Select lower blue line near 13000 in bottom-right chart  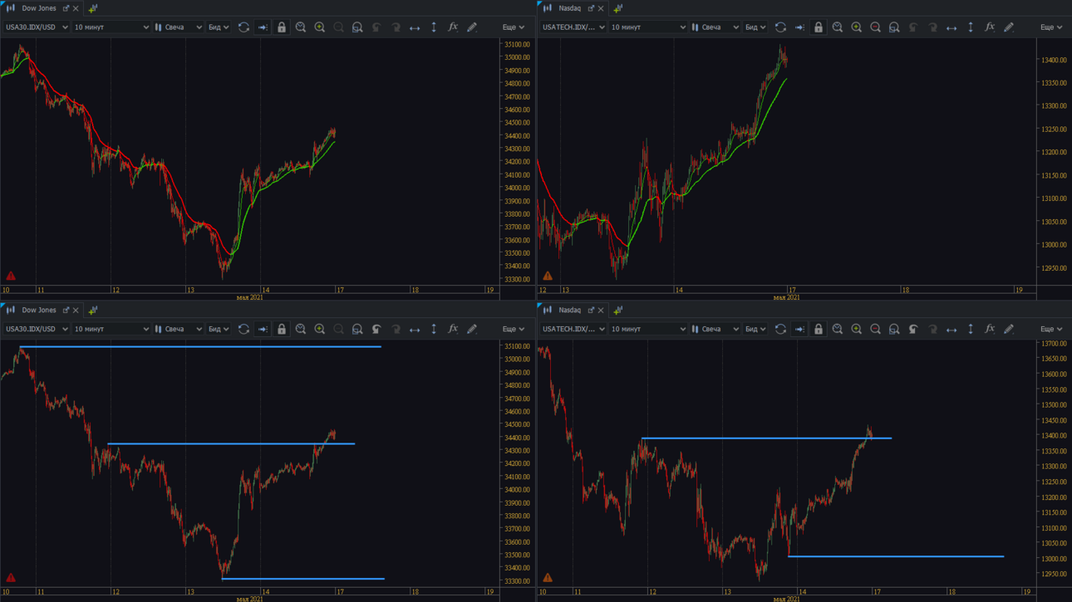pos(896,556)
